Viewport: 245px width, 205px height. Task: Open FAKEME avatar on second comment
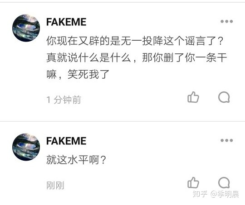(x=26, y=147)
